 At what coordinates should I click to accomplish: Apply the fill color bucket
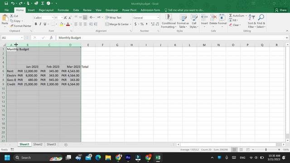(61, 24)
